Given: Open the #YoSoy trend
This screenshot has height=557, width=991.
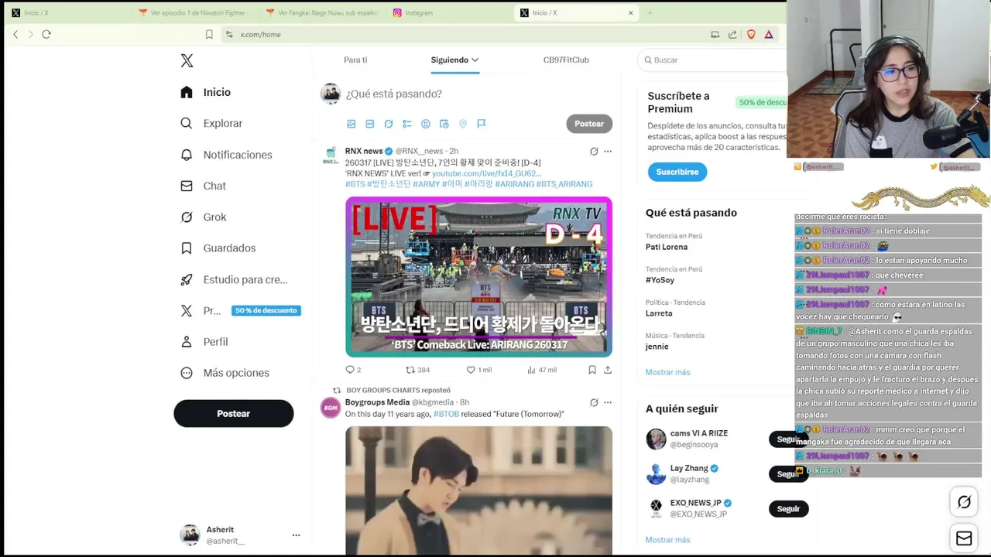Looking at the screenshot, I should (x=660, y=280).
